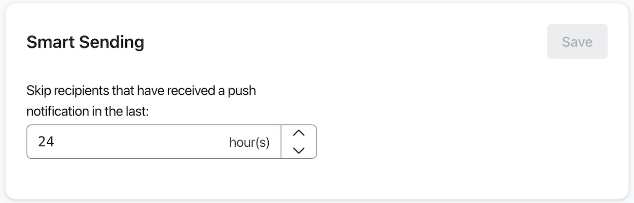Click the increment up chevron
This screenshot has width=634, height=203.
pos(299,133)
